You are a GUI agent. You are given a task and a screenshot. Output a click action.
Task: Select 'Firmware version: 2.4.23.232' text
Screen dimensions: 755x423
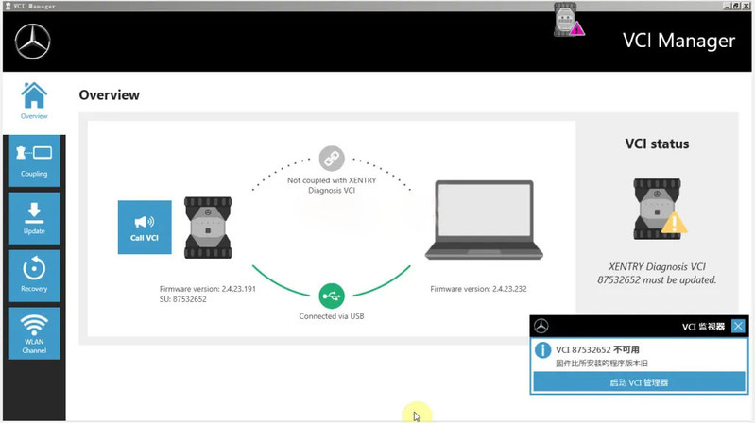tap(478, 289)
